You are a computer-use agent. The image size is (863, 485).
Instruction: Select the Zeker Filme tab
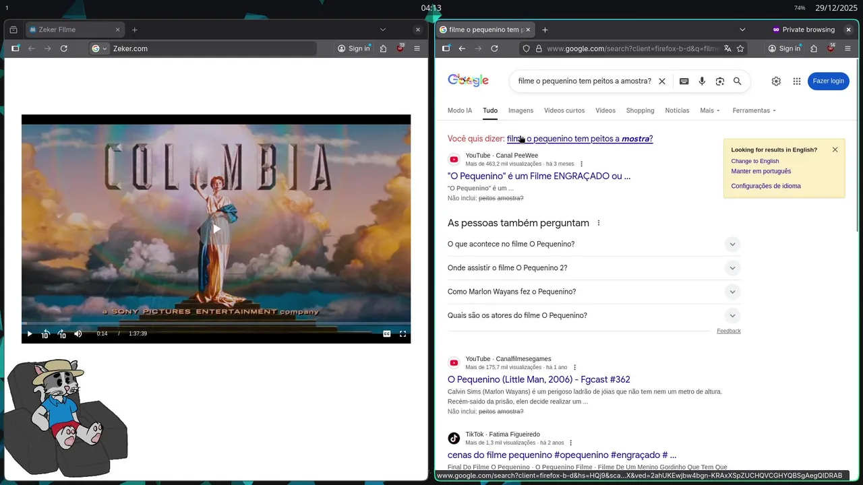pyautogui.click(x=74, y=30)
